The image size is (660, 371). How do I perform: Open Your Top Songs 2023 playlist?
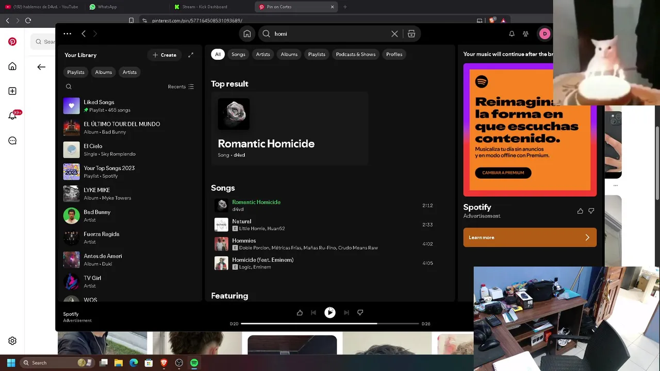pyautogui.click(x=129, y=172)
